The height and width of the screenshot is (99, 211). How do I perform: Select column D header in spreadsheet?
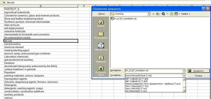pyautogui.click(x=84, y=6)
